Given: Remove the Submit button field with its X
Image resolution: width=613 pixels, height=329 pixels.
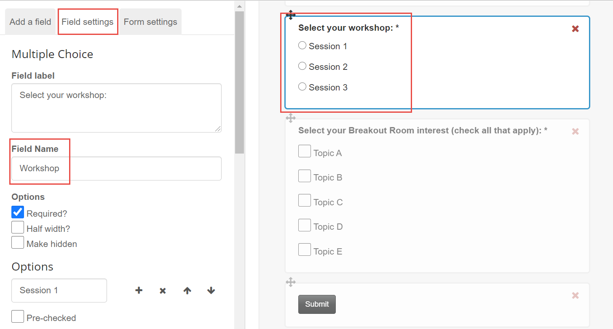Looking at the screenshot, I should [575, 295].
